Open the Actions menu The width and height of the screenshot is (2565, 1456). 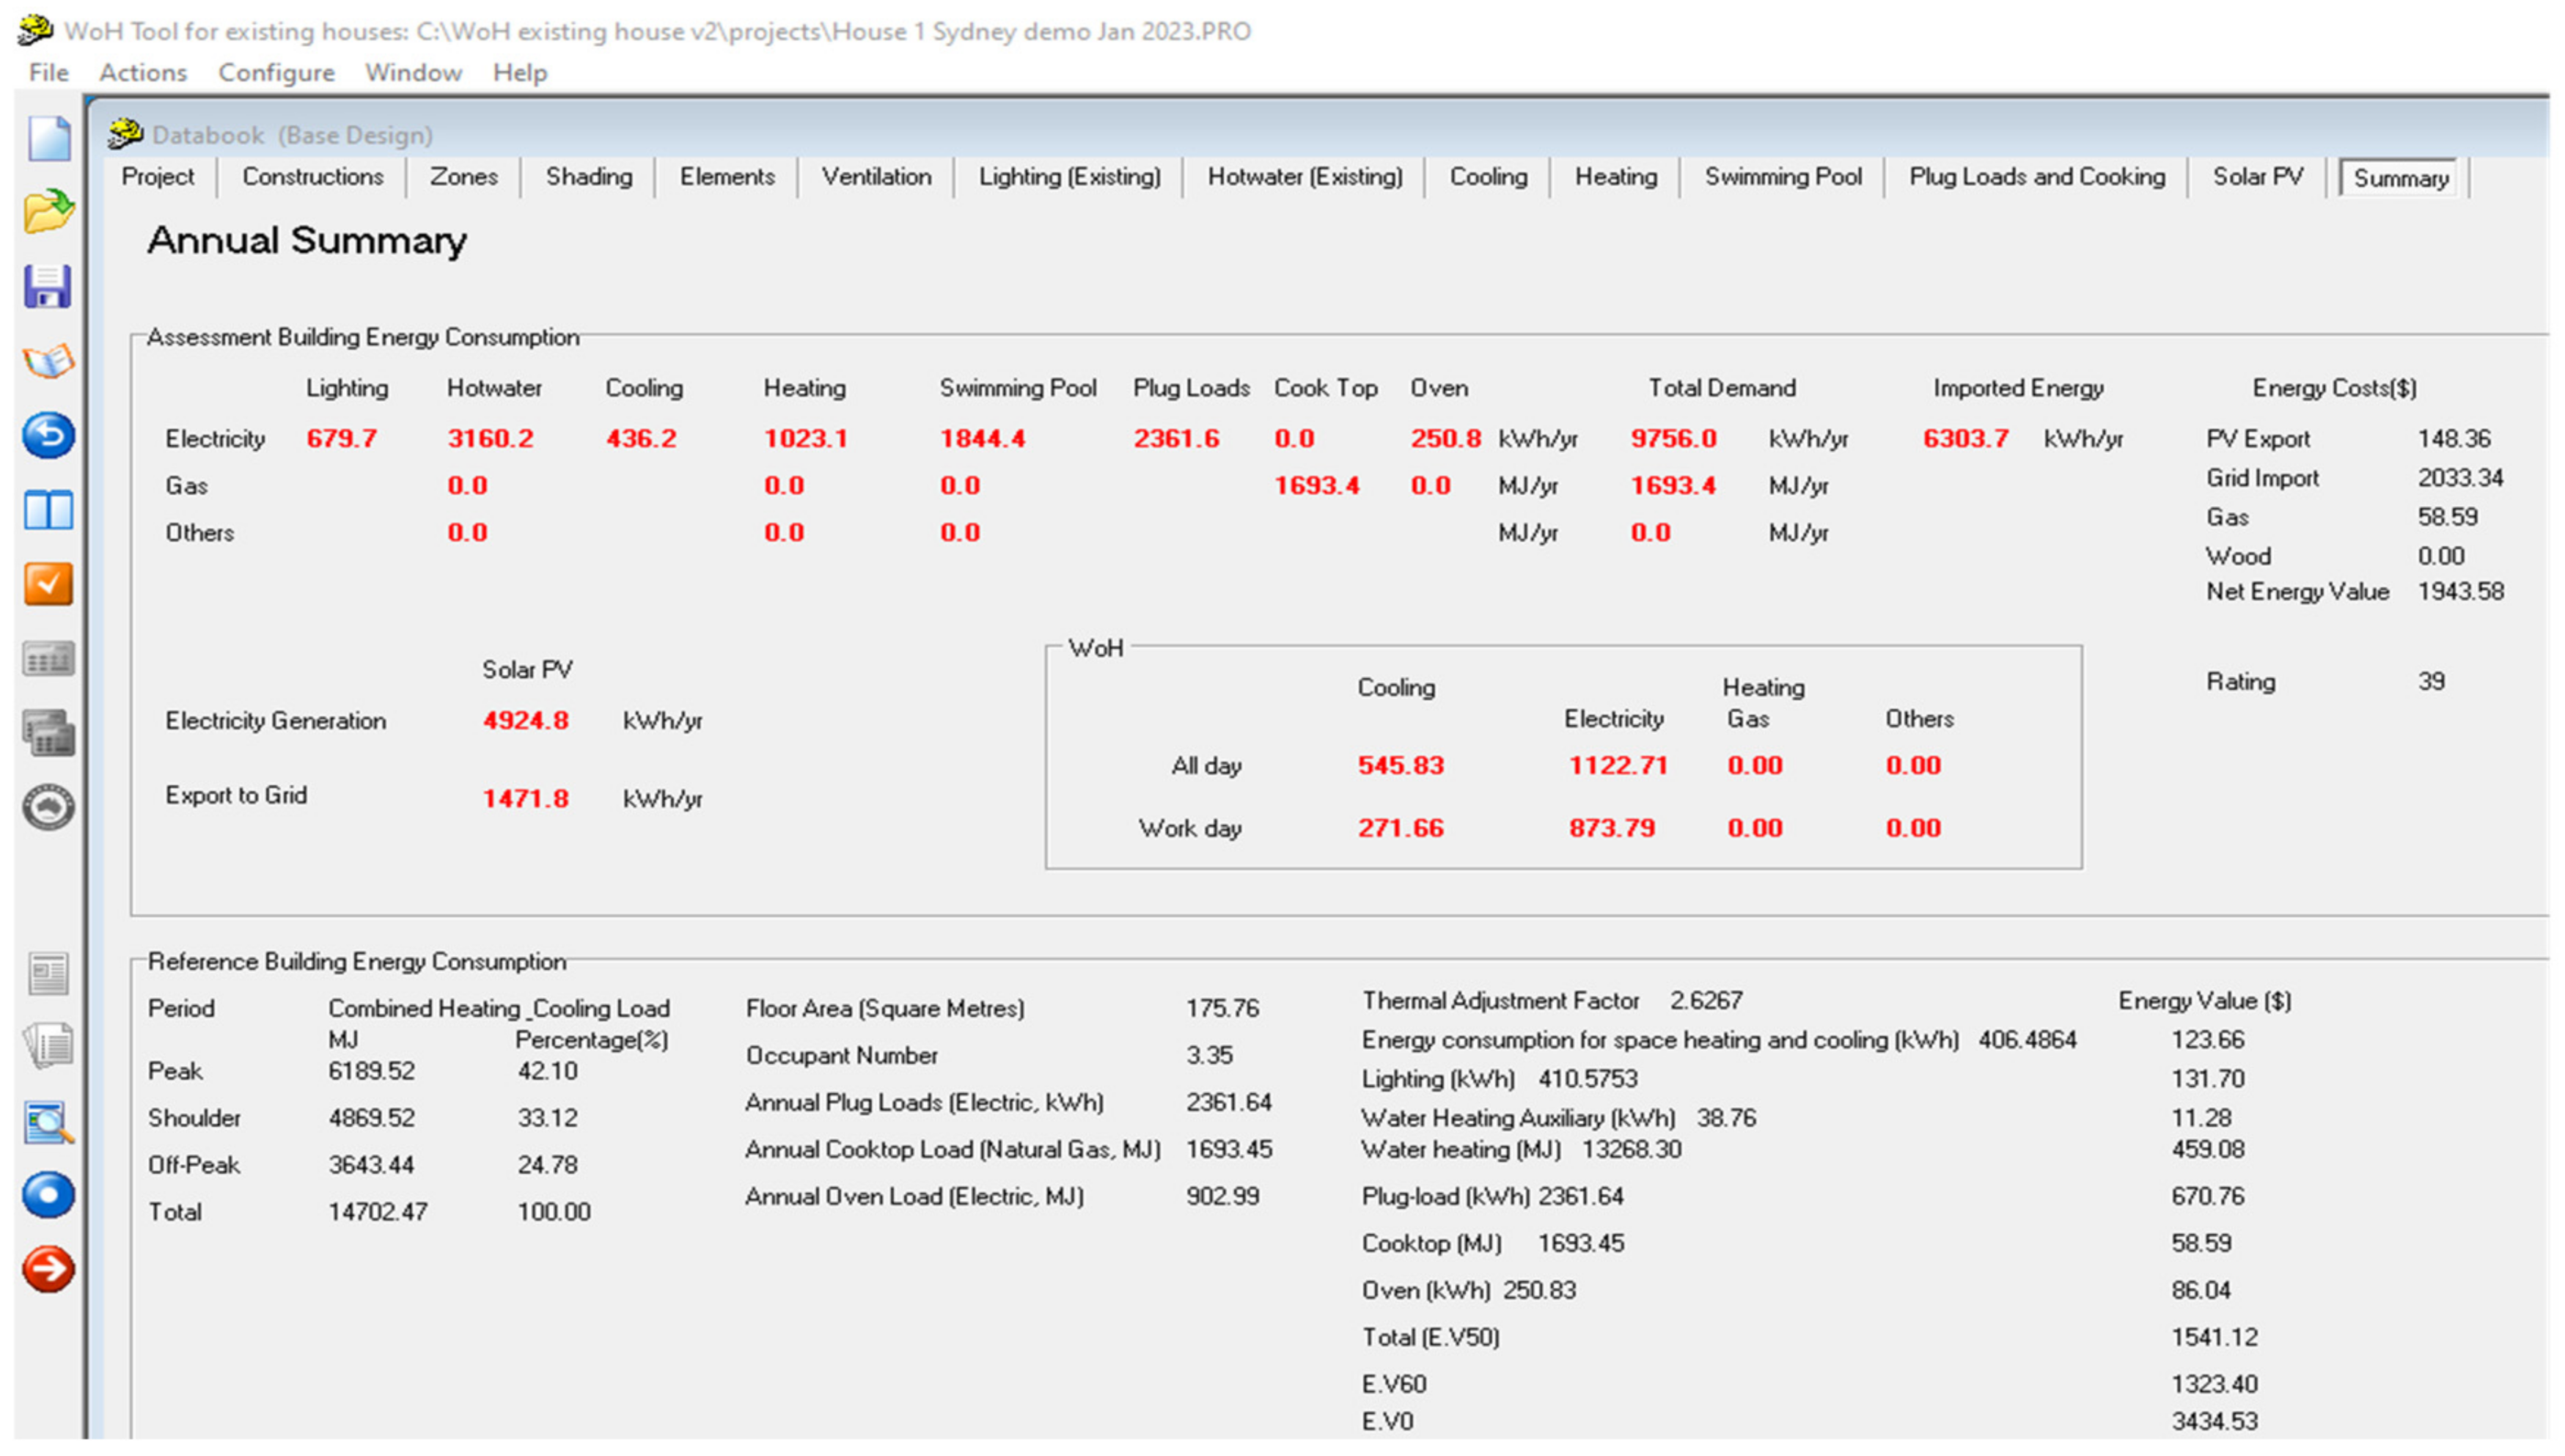coord(142,73)
